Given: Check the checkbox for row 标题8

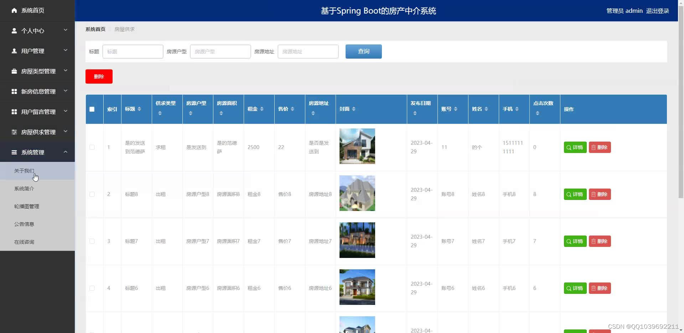Looking at the screenshot, I should tap(92, 194).
